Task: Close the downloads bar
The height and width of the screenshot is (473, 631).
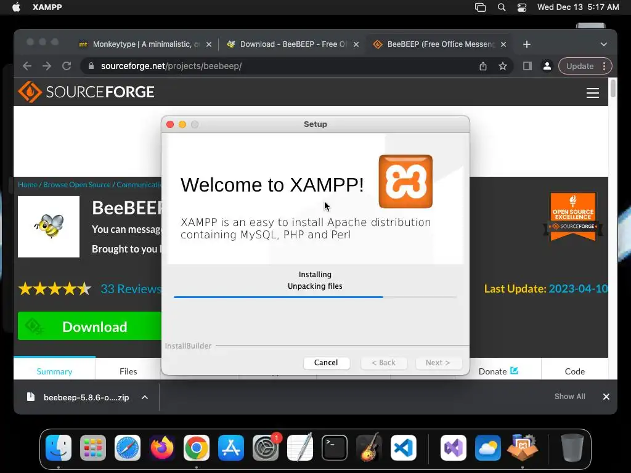Action: [x=606, y=397]
